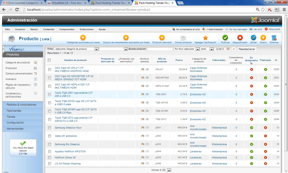
Task: Toggle featured status for HotPoint Ultima V8
Action: click(252, 158)
